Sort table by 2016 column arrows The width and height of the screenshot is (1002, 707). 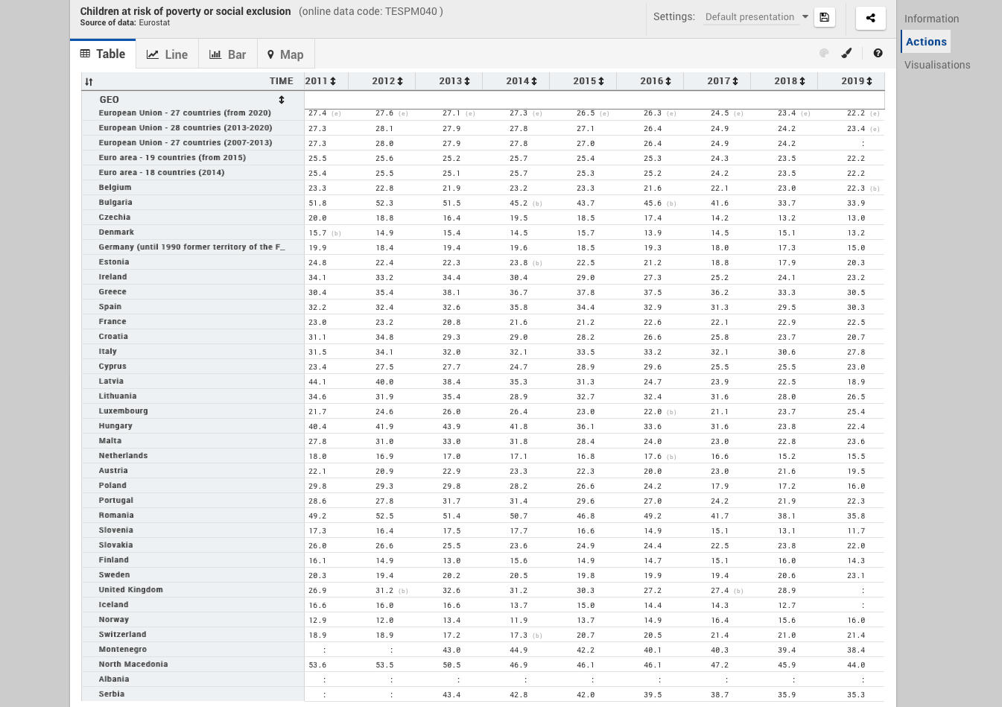pyautogui.click(x=668, y=81)
